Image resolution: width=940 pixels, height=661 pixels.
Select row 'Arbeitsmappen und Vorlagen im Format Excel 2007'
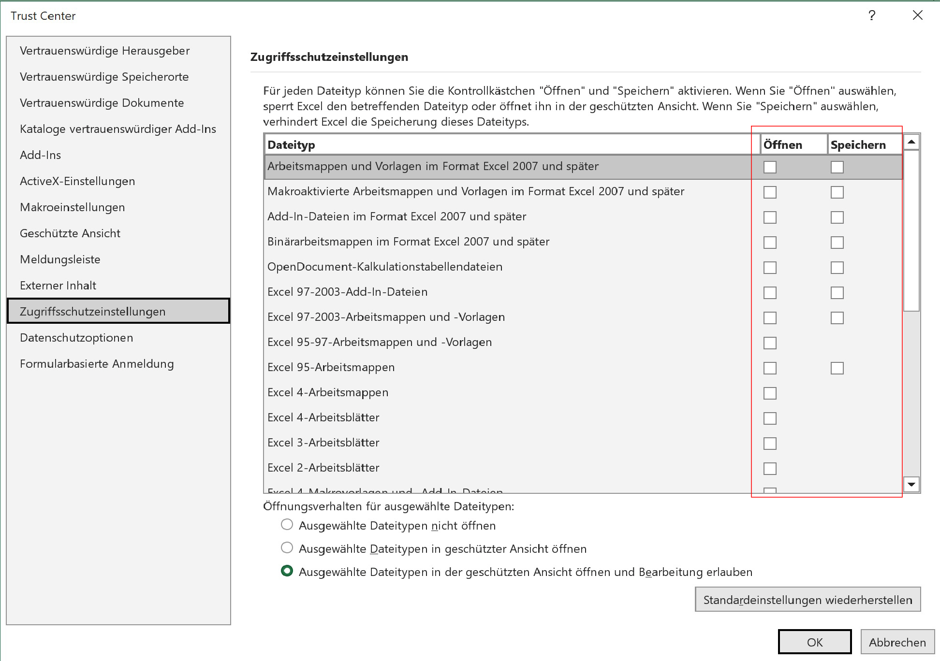(584, 167)
